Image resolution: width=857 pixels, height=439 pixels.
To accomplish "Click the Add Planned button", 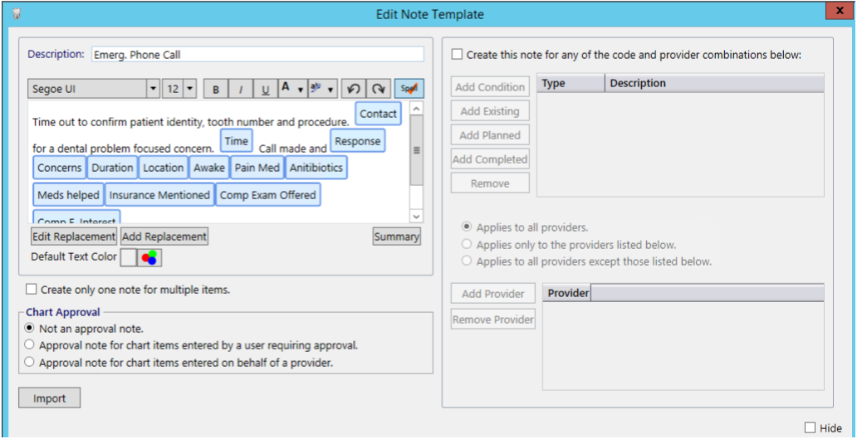I will tap(490, 135).
